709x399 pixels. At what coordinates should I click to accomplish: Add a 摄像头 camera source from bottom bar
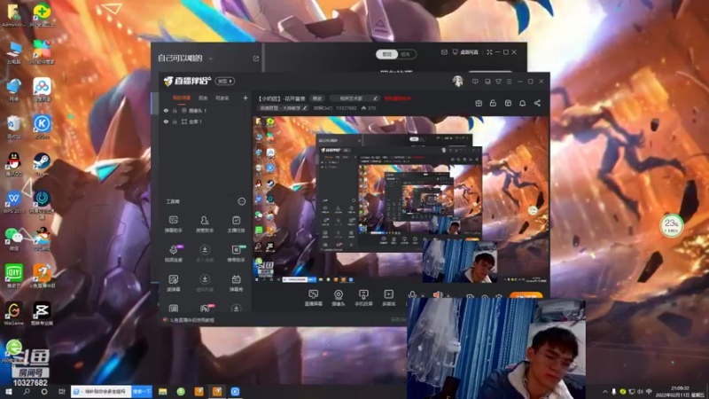click(339, 298)
